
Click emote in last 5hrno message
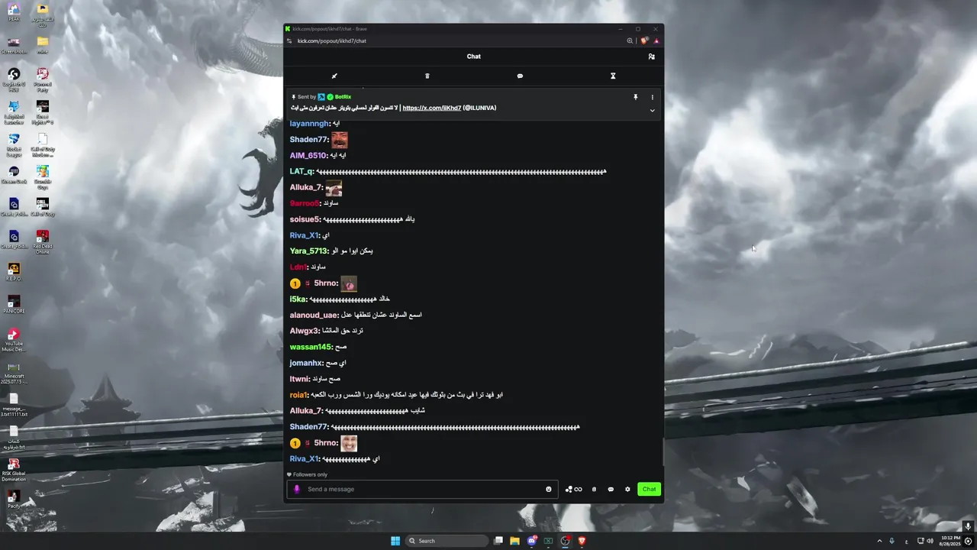tap(349, 443)
